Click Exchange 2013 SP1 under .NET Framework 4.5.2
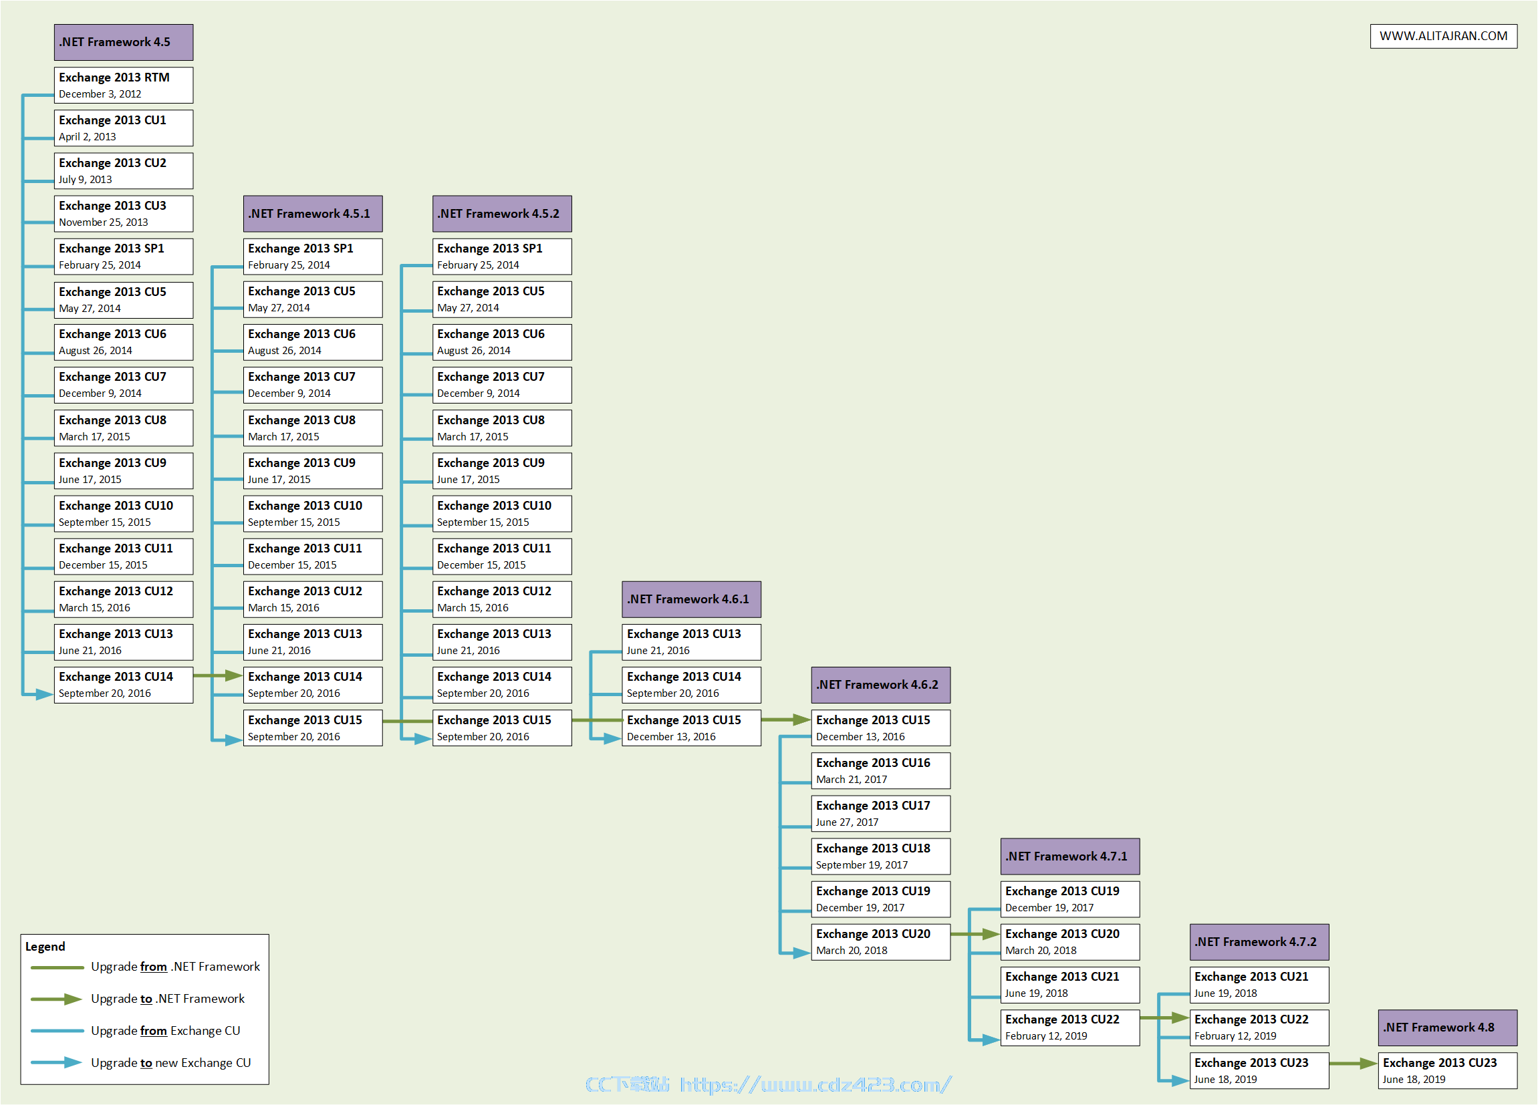Screen dimensions: 1538x1105 tap(502, 257)
